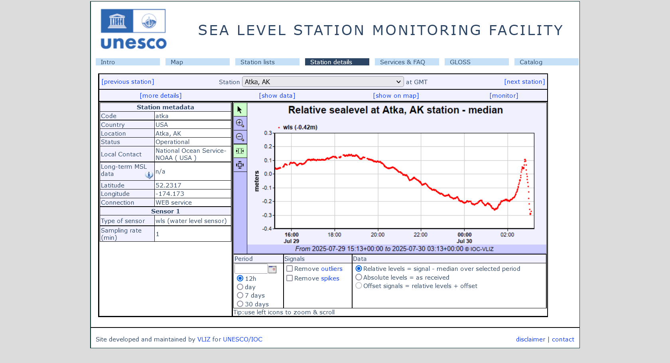Click the wls (water level sensor) cell
This screenshot has height=363, width=670.
[x=193, y=221]
